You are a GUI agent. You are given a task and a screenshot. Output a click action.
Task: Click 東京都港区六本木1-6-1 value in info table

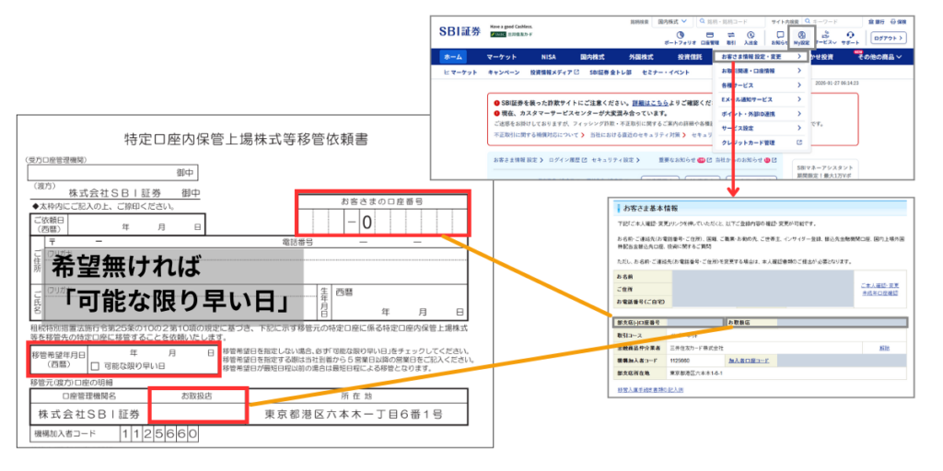click(x=694, y=373)
